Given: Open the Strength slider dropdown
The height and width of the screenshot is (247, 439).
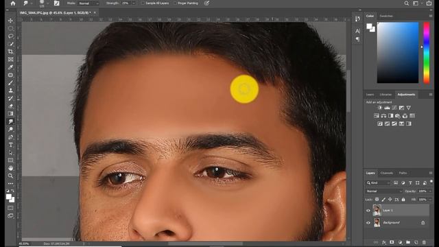Looking at the screenshot, I should click(134, 3).
